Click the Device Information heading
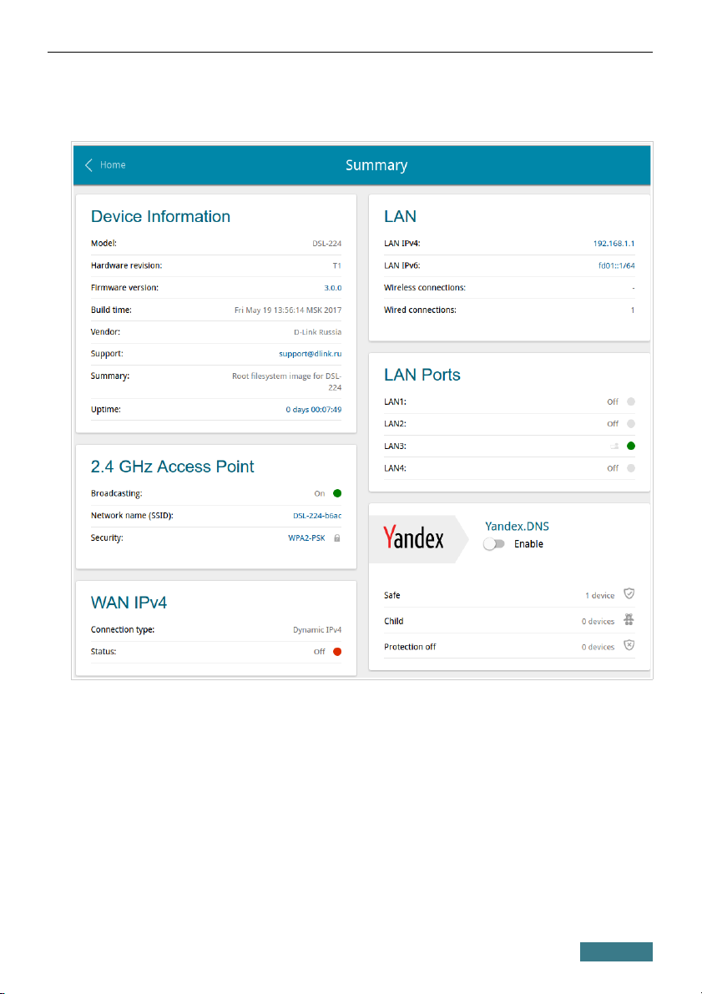 pos(160,217)
